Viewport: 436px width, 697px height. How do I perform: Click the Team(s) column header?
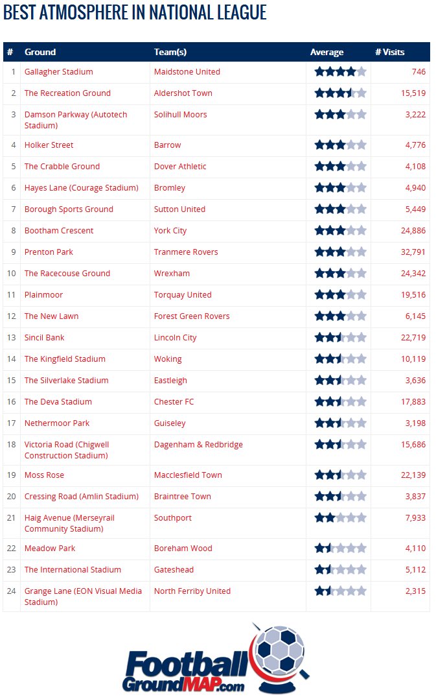[170, 52]
